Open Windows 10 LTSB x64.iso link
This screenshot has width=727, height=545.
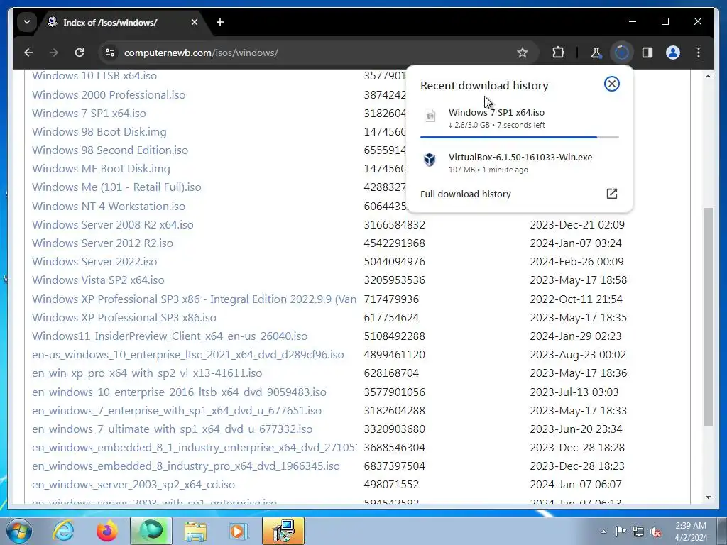94,75
